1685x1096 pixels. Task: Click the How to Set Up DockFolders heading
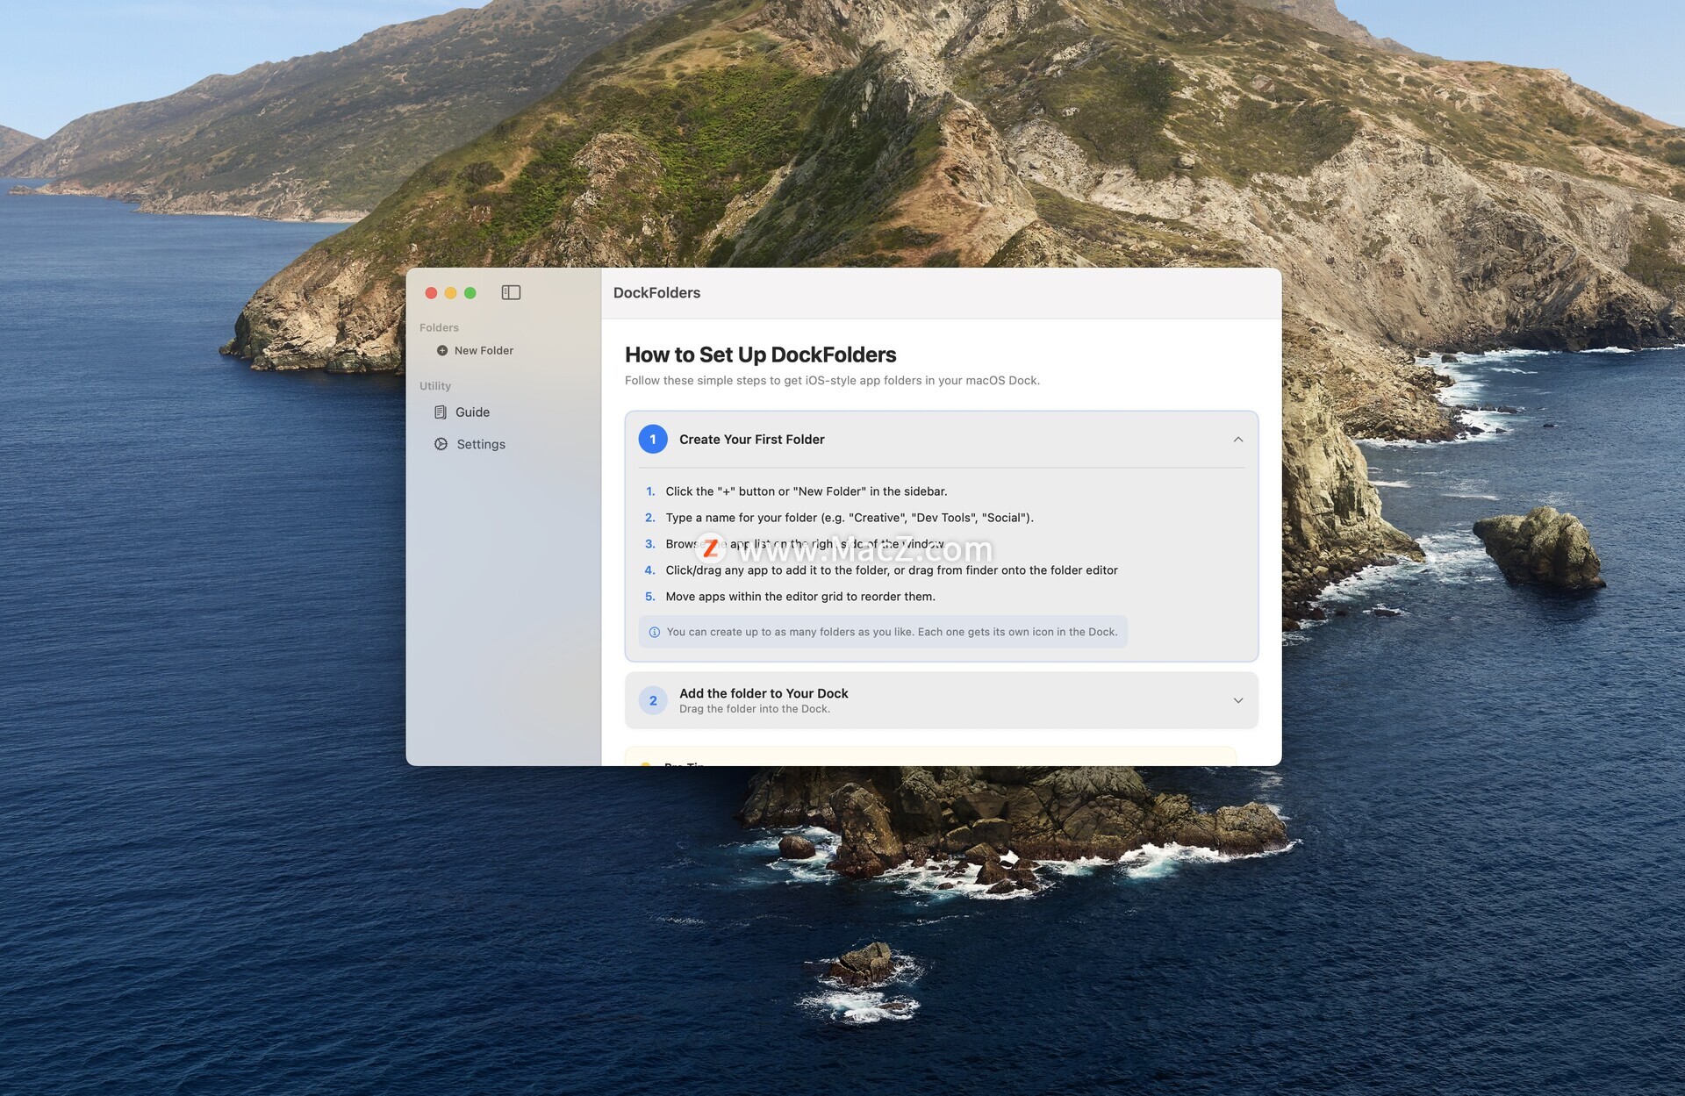coord(760,355)
